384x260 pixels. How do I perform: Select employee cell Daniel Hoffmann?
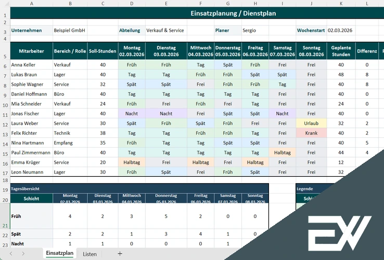click(31, 94)
